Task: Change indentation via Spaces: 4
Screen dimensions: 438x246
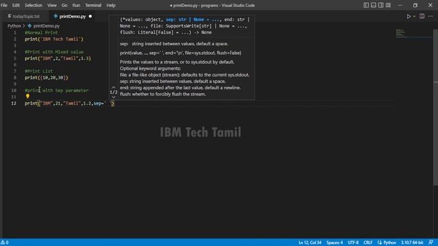Action: pos(335,243)
